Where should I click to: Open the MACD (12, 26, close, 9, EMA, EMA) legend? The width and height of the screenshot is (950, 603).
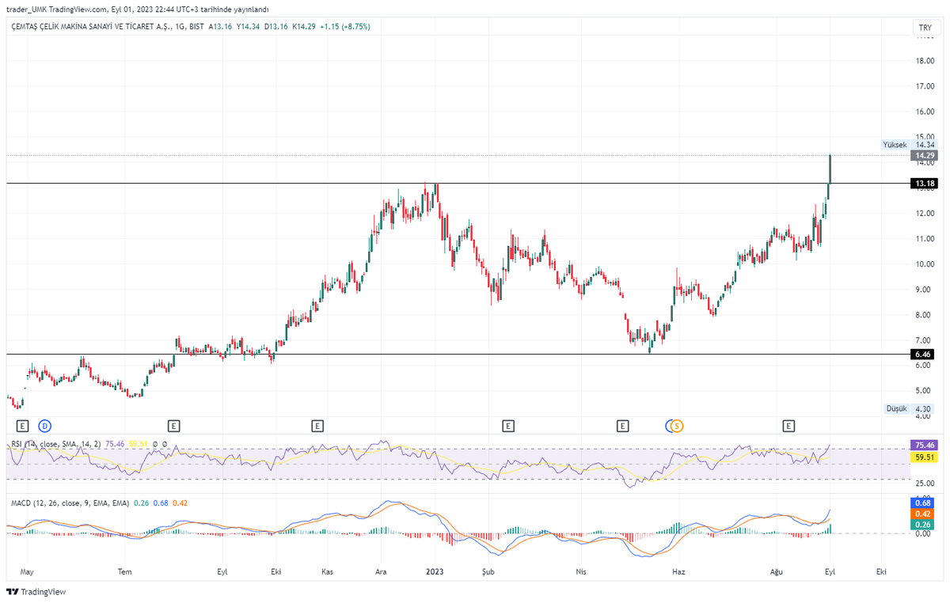coord(70,502)
